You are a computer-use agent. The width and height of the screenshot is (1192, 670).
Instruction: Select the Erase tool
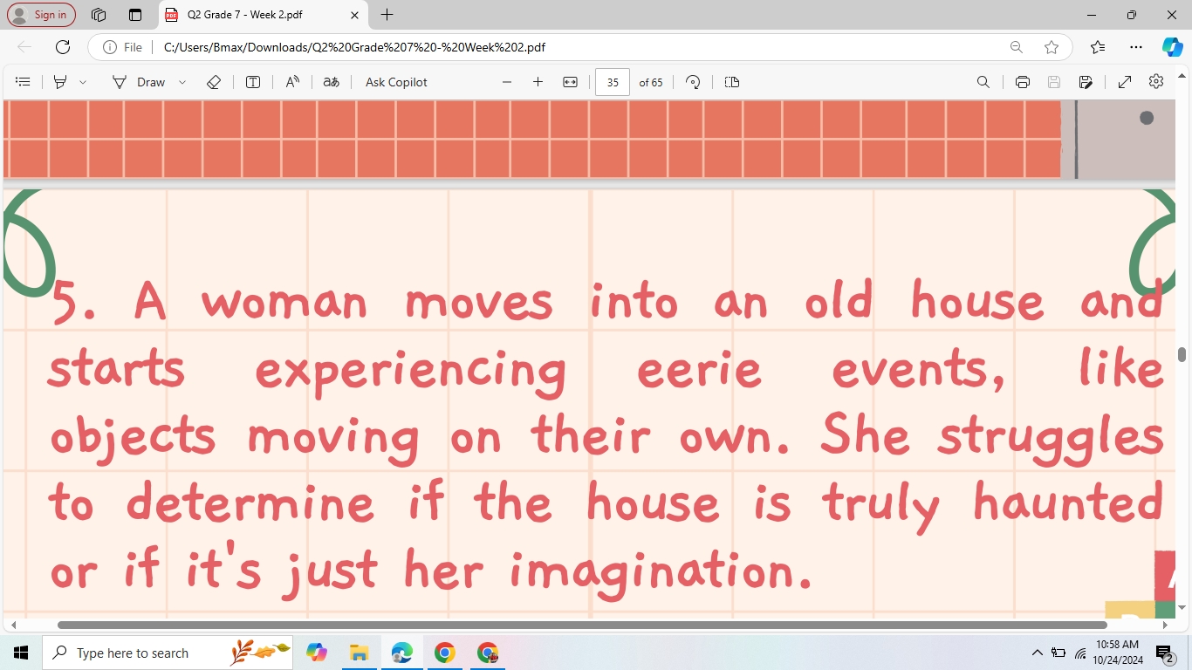(x=214, y=82)
